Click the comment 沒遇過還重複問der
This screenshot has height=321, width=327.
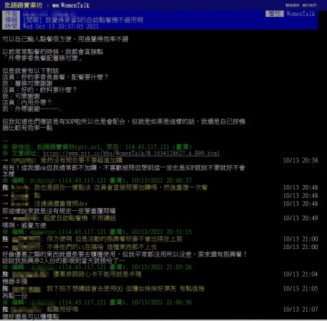[61, 203]
